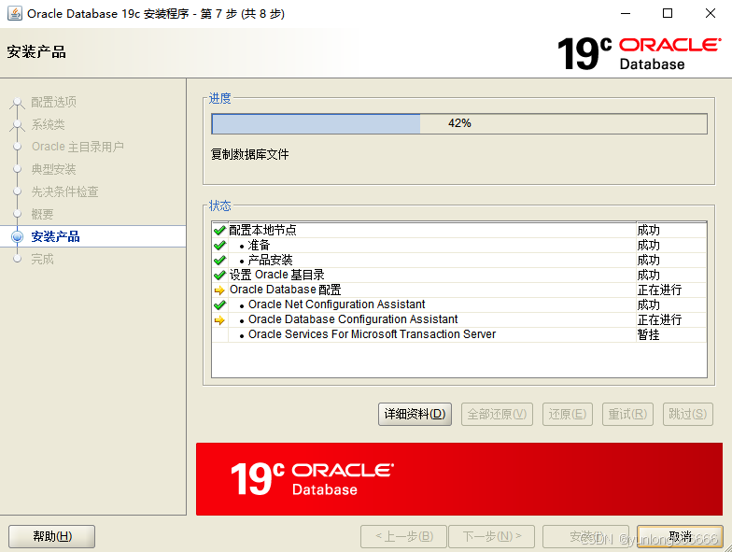The height and width of the screenshot is (552, 732).
Task: Select Oracle 主目录用户 step
Action: [x=77, y=147]
